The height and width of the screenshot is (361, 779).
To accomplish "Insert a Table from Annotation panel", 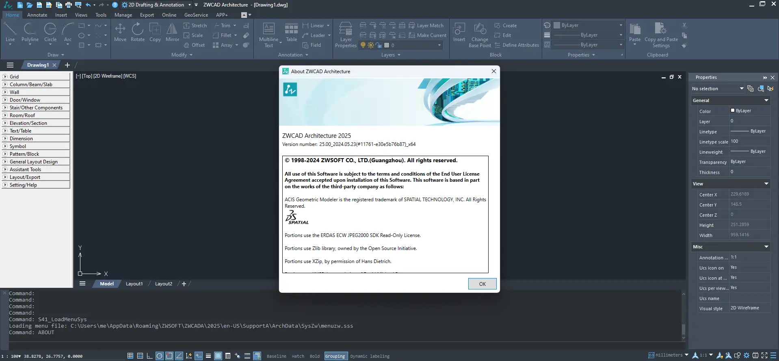I will pos(291,33).
